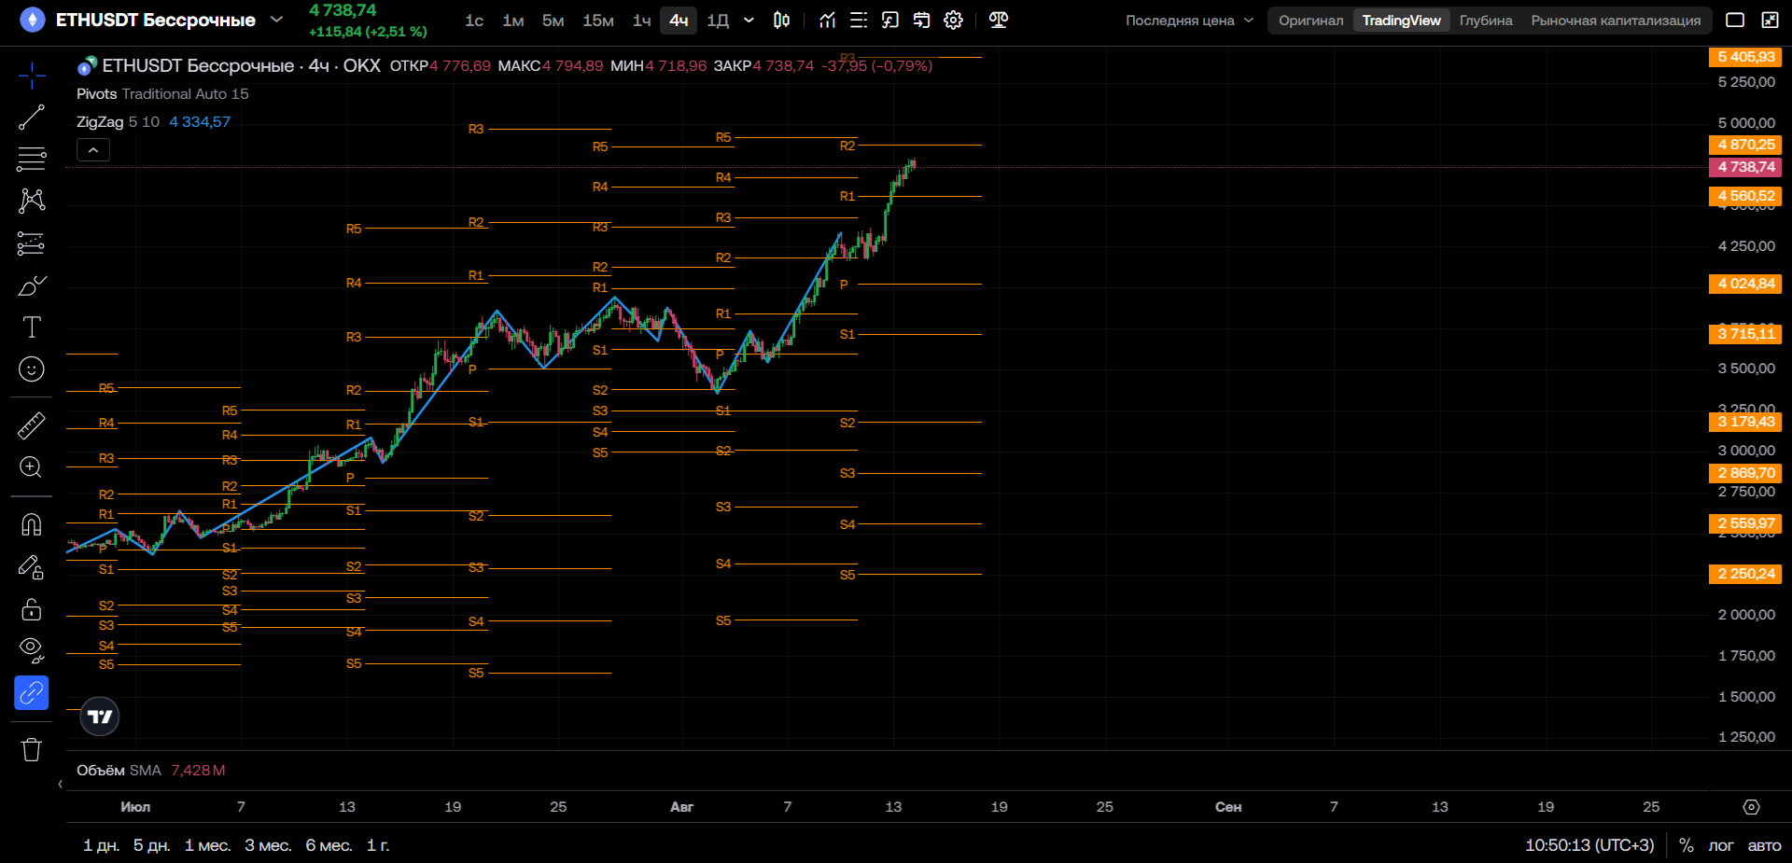Open the emoji icons tool
1792x863 pixels.
click(32, 369)
